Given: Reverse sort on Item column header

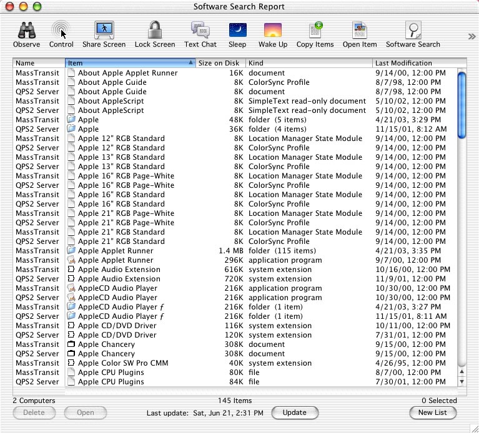Looking at the screenshot, I should click(130, 63).
